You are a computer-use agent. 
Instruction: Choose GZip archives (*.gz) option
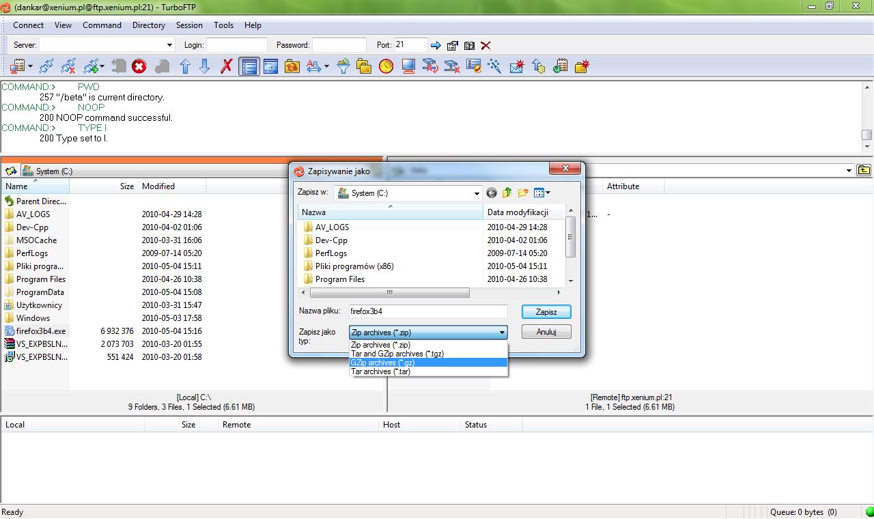(428, 363)
